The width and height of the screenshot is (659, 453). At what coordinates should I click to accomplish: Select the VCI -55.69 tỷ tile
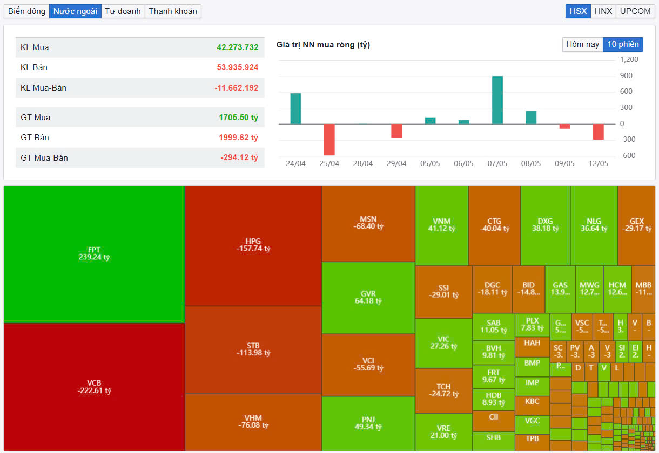click(368, 365)
